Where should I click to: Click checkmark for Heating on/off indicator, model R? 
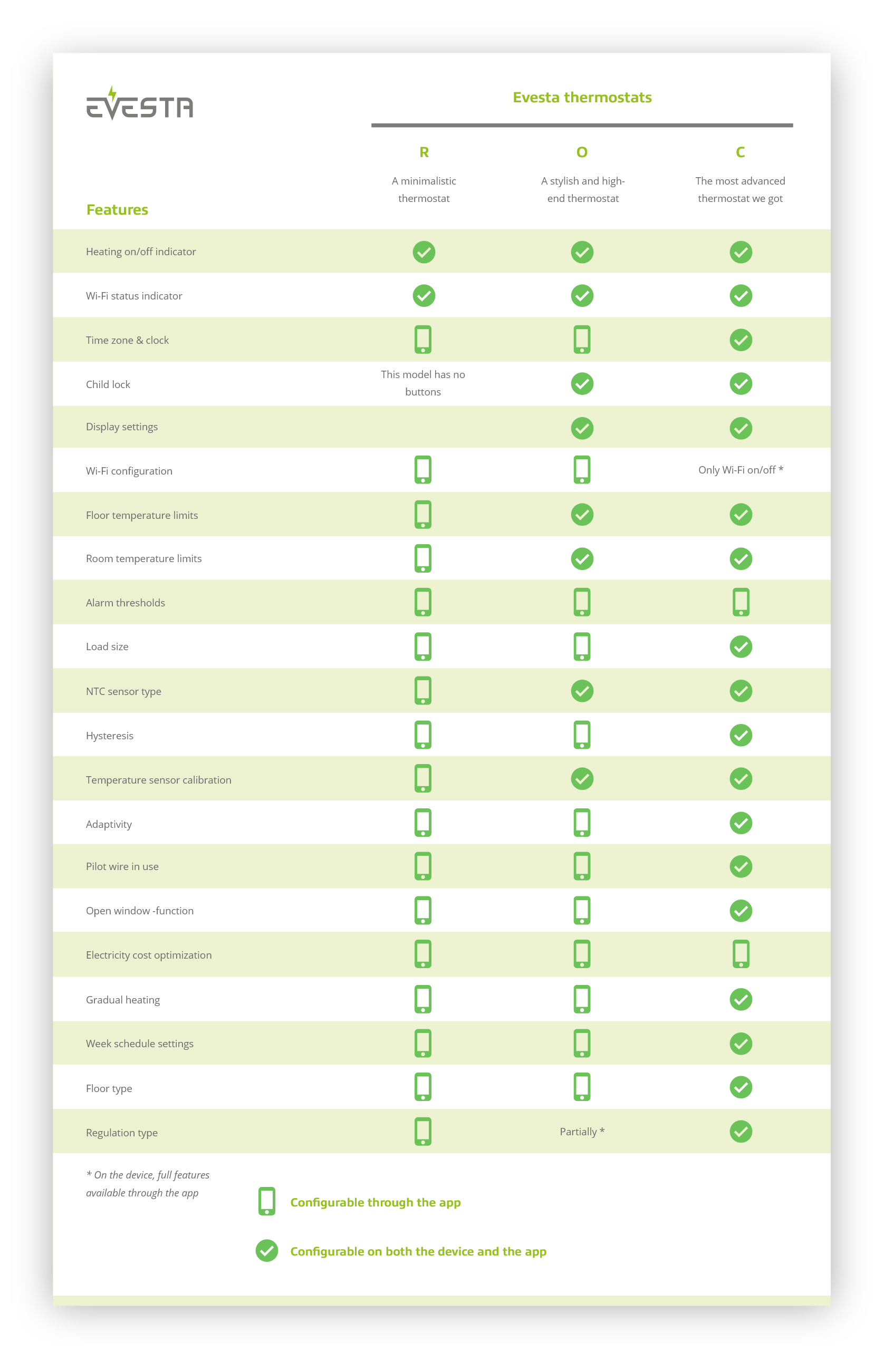[x=424, y=252]
